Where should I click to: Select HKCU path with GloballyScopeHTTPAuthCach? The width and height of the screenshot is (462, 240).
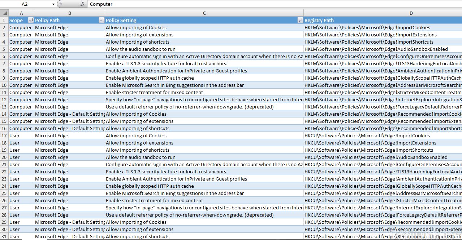click(383, 186)
